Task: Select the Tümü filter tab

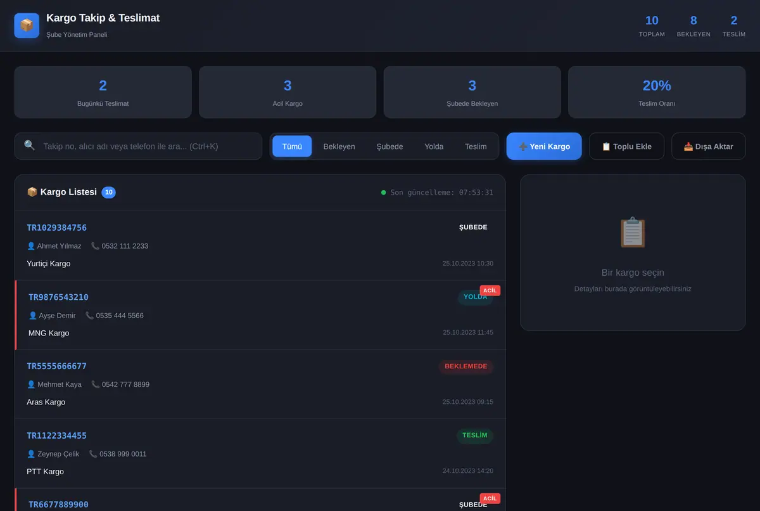Action: pyautogui.click(x=292, y=146)
